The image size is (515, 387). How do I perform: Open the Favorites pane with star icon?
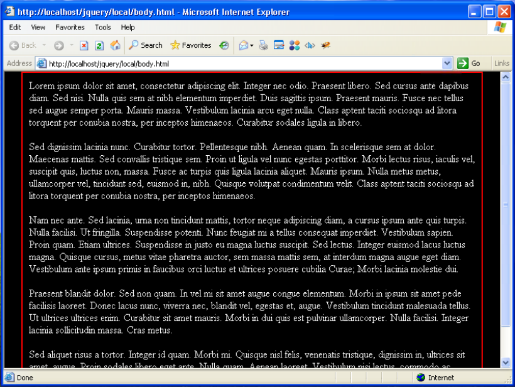pyautogui.click(x=190, y=45)
